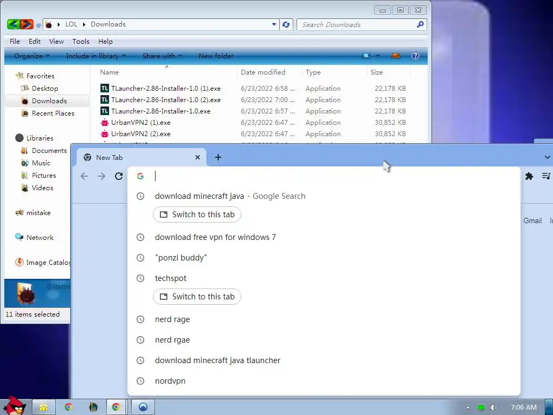553x415 pixels.
Task: Close the New Tab tab
Action: (198, 157)
